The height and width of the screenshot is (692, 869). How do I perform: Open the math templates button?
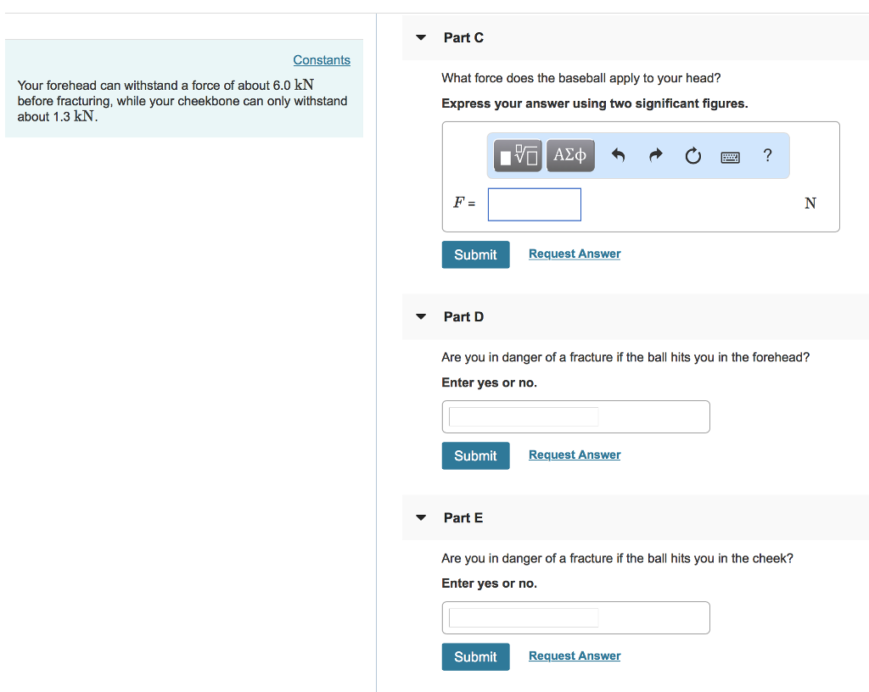click(x=518, y=155)
